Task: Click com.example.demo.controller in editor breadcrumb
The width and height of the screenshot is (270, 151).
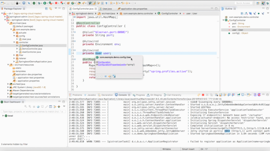Action: click(x=138, y=14)
